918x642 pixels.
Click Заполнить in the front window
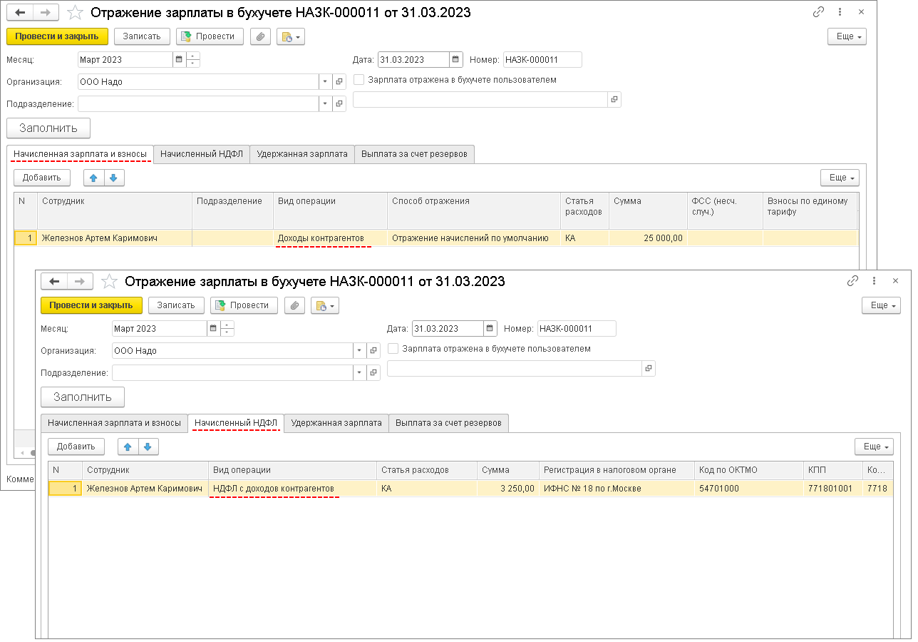coord(83,397)
